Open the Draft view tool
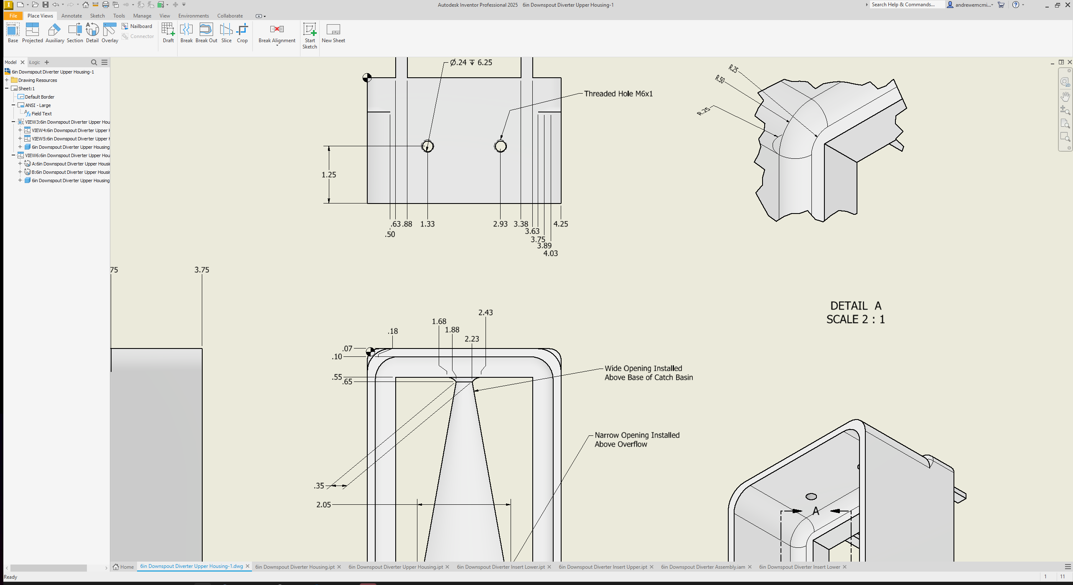1073x585 pixels. (x=168, y=33)
